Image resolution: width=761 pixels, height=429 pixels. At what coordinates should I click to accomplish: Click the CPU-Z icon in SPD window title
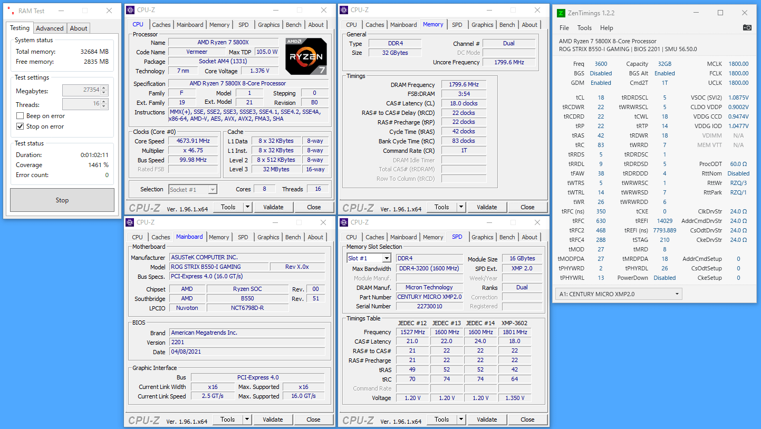point(344,222)
